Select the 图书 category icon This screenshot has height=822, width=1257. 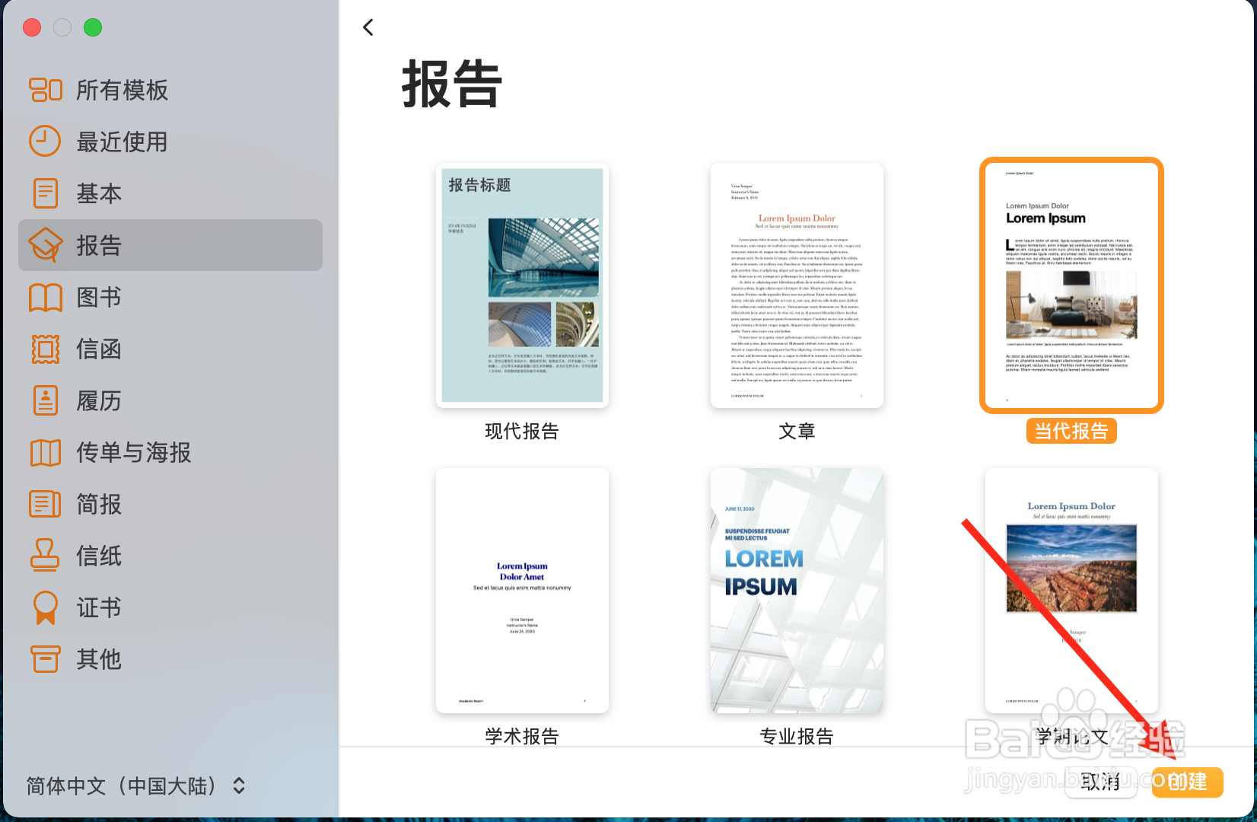coord(45,297)
